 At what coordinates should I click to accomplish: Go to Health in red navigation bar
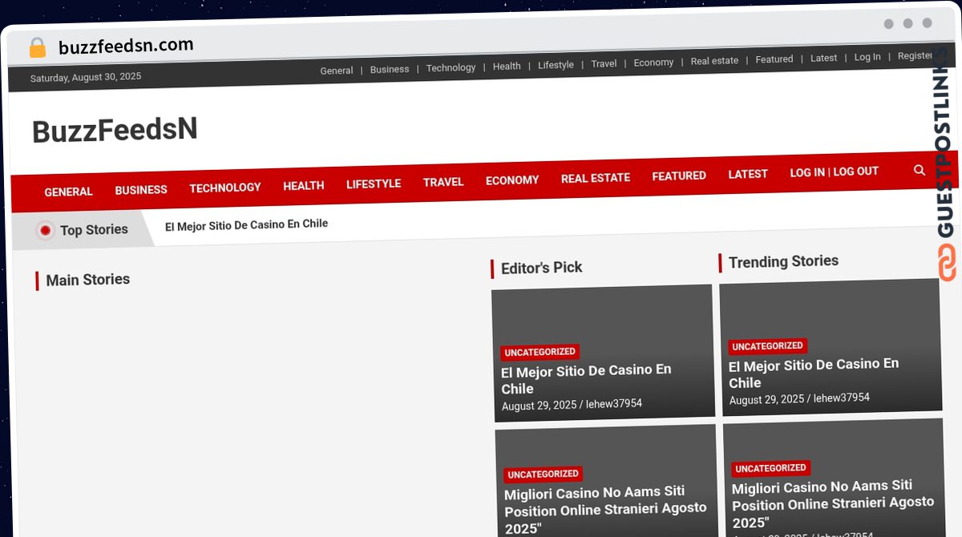(x=303, y=186)
